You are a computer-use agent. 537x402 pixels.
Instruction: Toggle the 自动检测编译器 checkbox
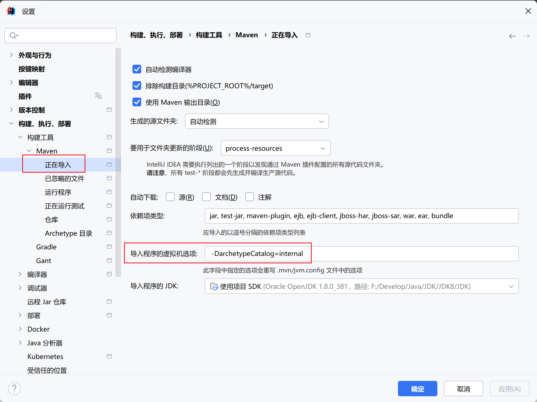point(137,69)
